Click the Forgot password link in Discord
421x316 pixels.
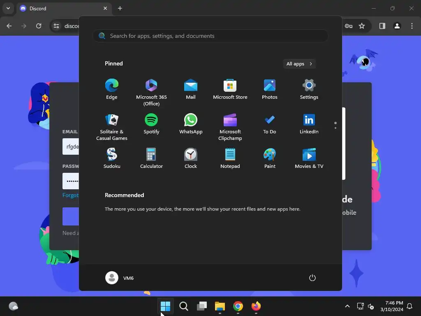(71, 195)
